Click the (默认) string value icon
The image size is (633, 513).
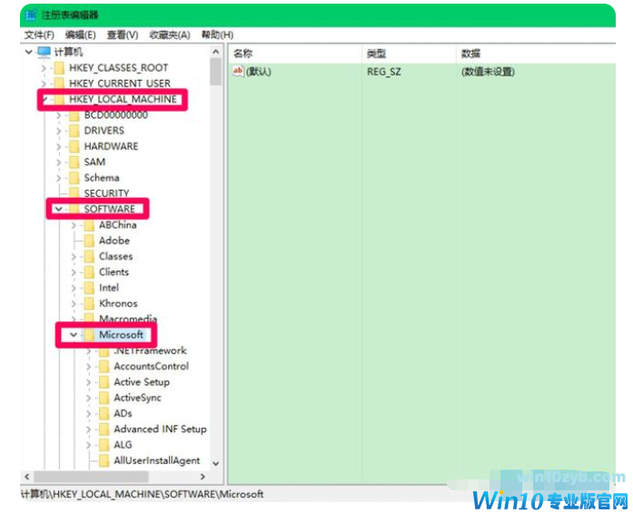(x=238, y=72)
